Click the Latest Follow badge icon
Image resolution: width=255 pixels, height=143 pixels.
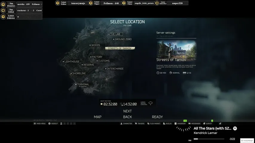coord(58,3)
